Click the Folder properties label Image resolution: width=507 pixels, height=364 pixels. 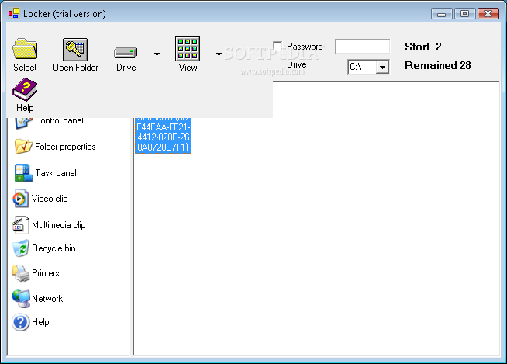coord(65,147)
